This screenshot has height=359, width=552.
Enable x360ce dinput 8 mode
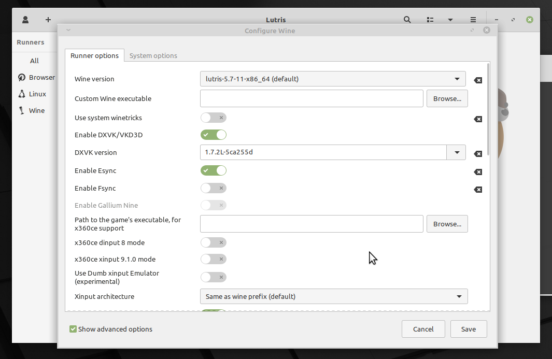pyautogui.click(x=214, y=242)
